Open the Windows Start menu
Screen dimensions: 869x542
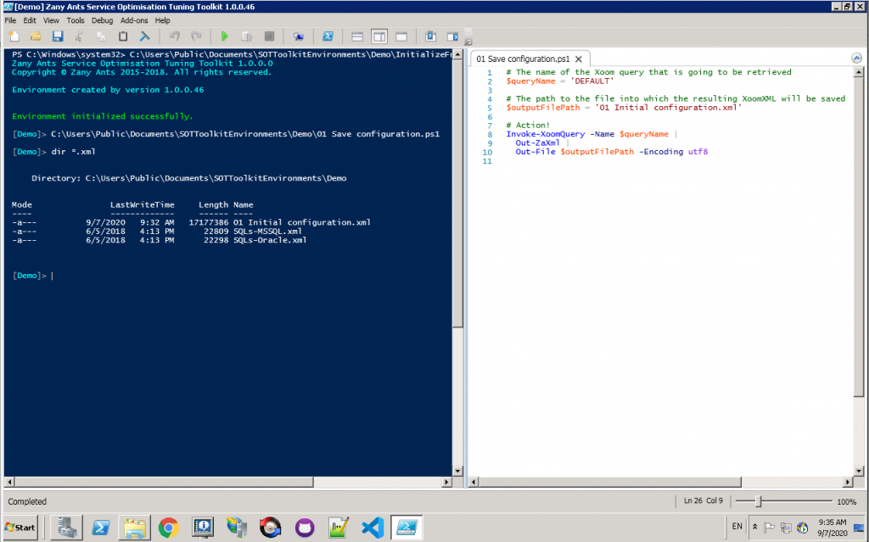coord(20,527)
